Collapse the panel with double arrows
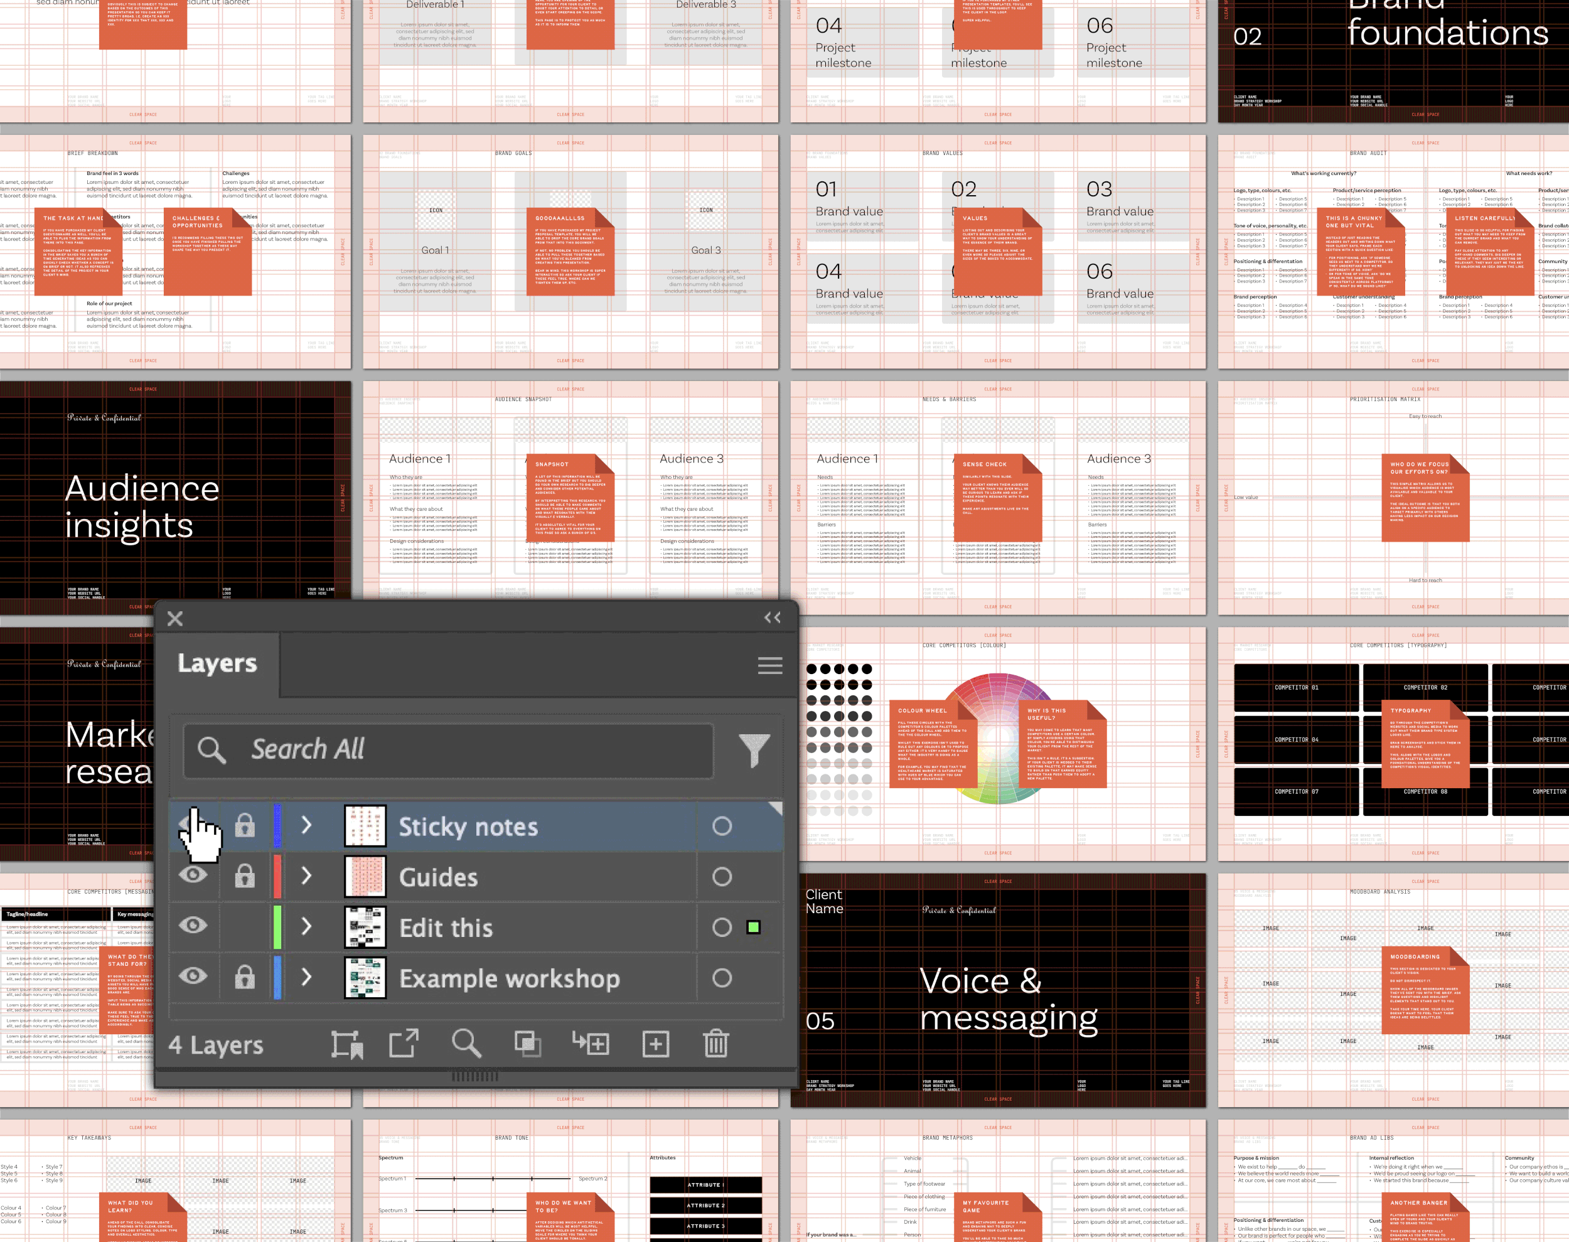 coord(772,618)
